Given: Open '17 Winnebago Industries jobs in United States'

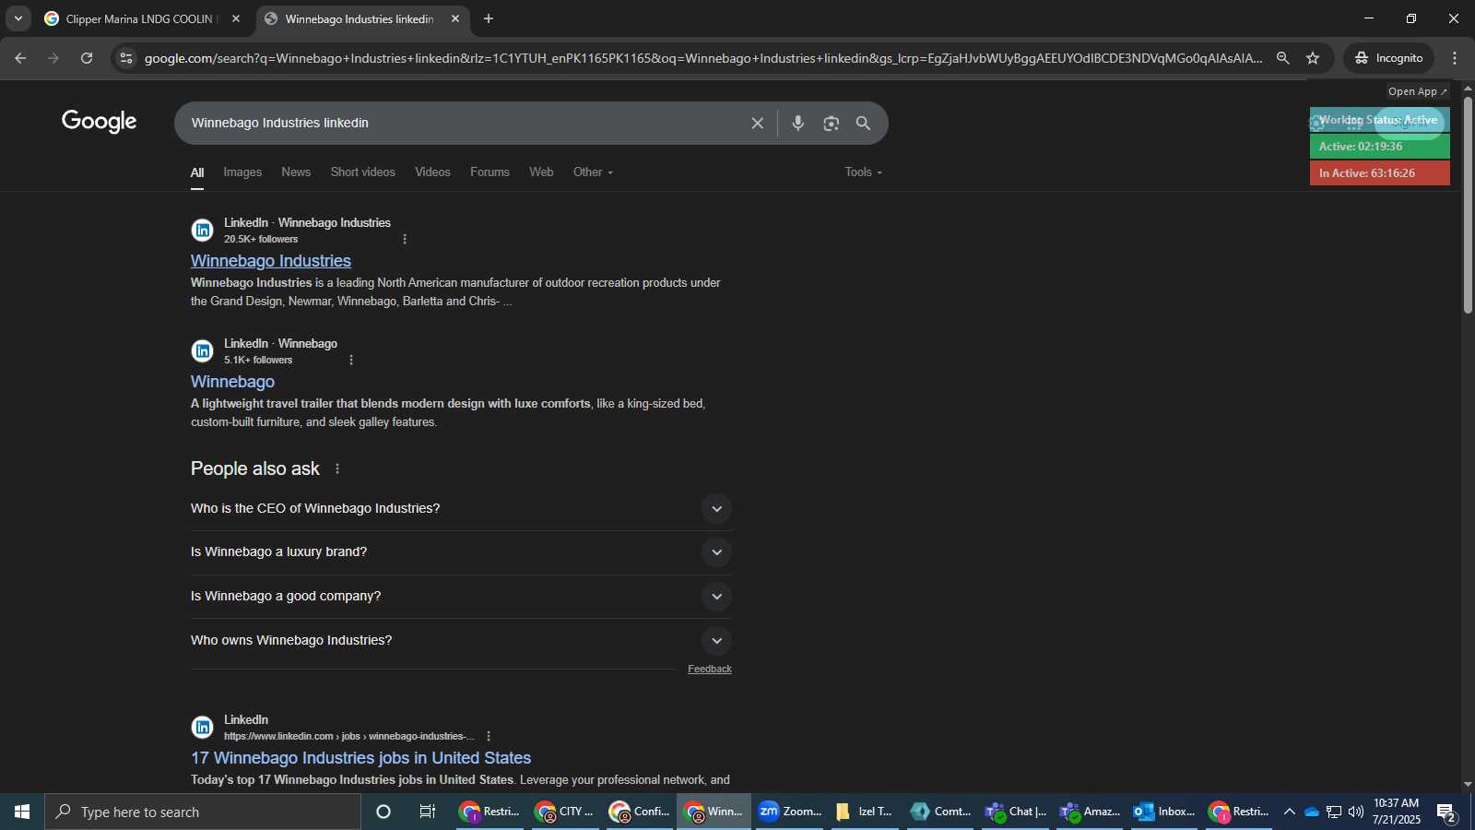Looking at the screenshot, I should [x=360, y=758].
